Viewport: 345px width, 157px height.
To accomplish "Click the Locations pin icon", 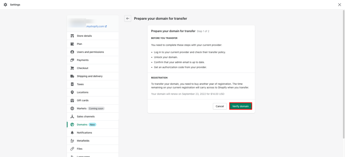I will pos(72,92).
